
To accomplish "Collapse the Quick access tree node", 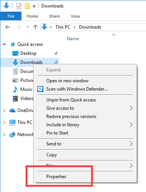I will [5, 44].
